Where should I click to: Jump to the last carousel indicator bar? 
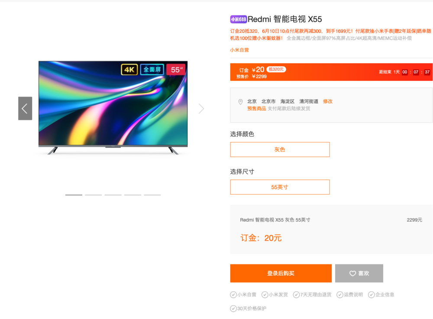[152, 195]
